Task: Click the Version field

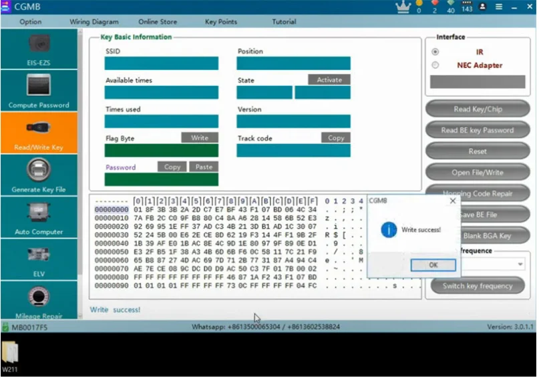Action: point(294,121)
